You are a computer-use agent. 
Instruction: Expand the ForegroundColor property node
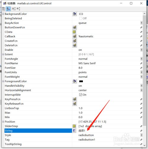click(x=3, y=81)
